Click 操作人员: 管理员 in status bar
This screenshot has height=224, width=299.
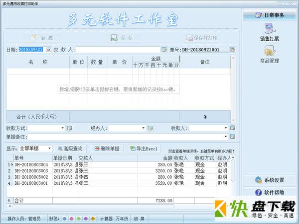click(24, 219)
